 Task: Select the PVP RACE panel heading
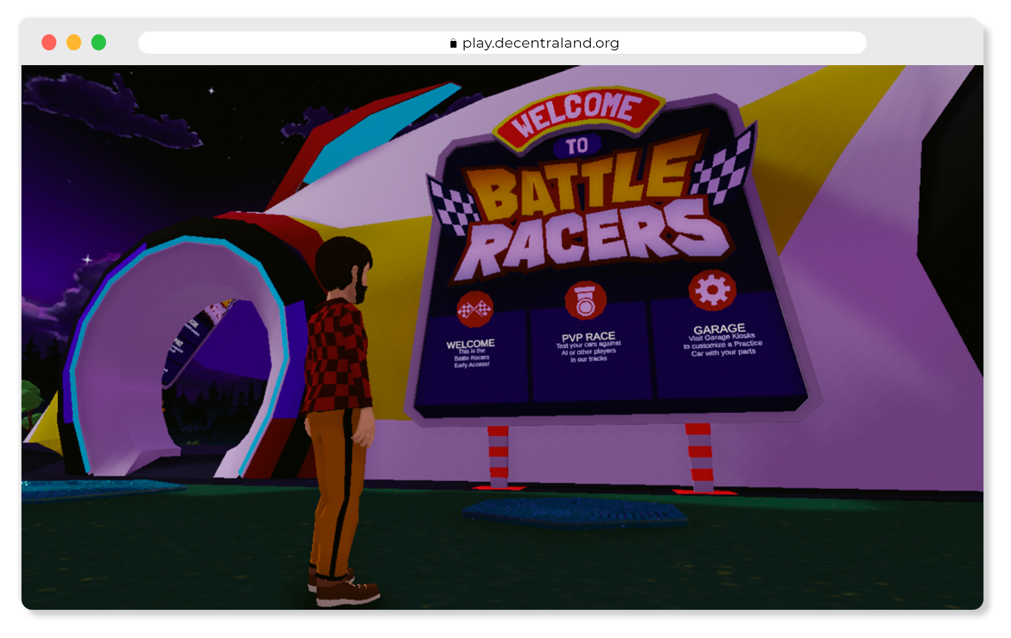coord(588,336)
